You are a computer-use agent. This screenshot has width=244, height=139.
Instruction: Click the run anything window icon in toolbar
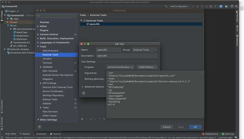coord(232,6)
